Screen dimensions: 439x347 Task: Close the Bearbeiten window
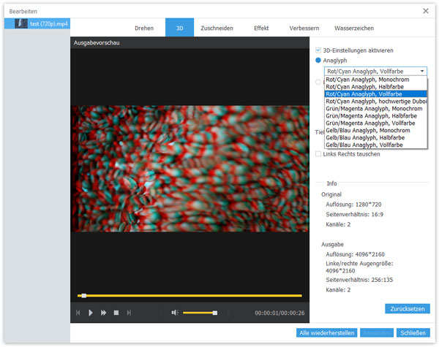(x=426, y=11)
